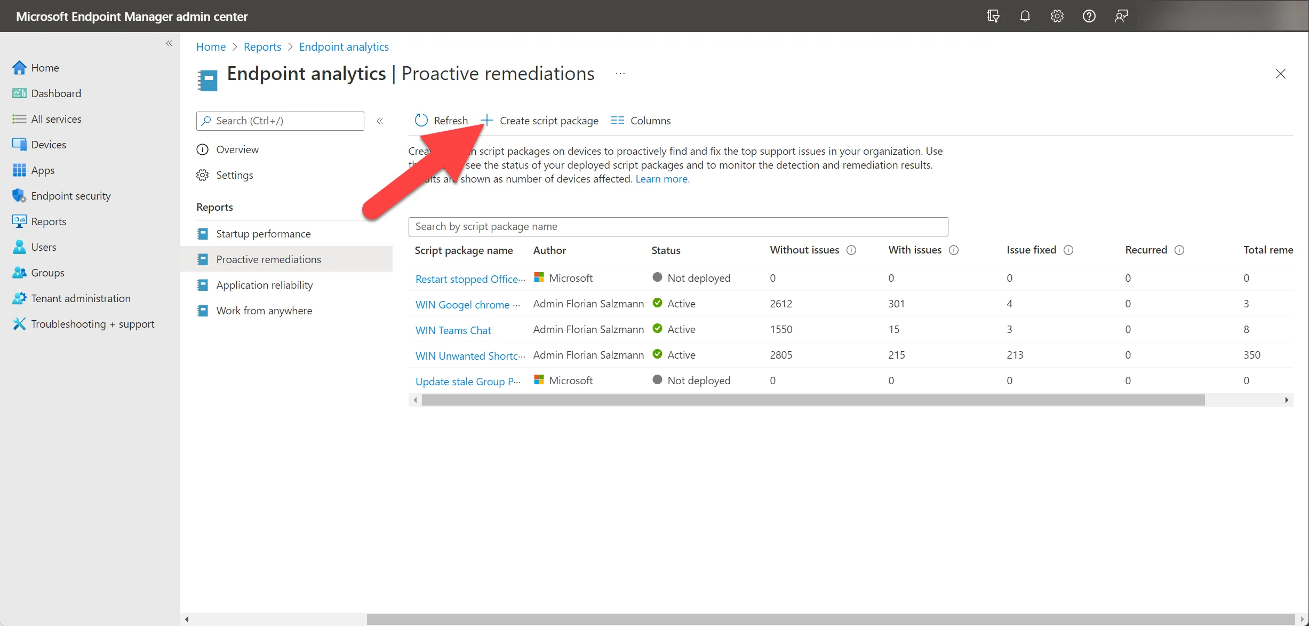Sort by Script package name column
The height and width of the screenshot is (626, 1309).
tap(464, 250)
